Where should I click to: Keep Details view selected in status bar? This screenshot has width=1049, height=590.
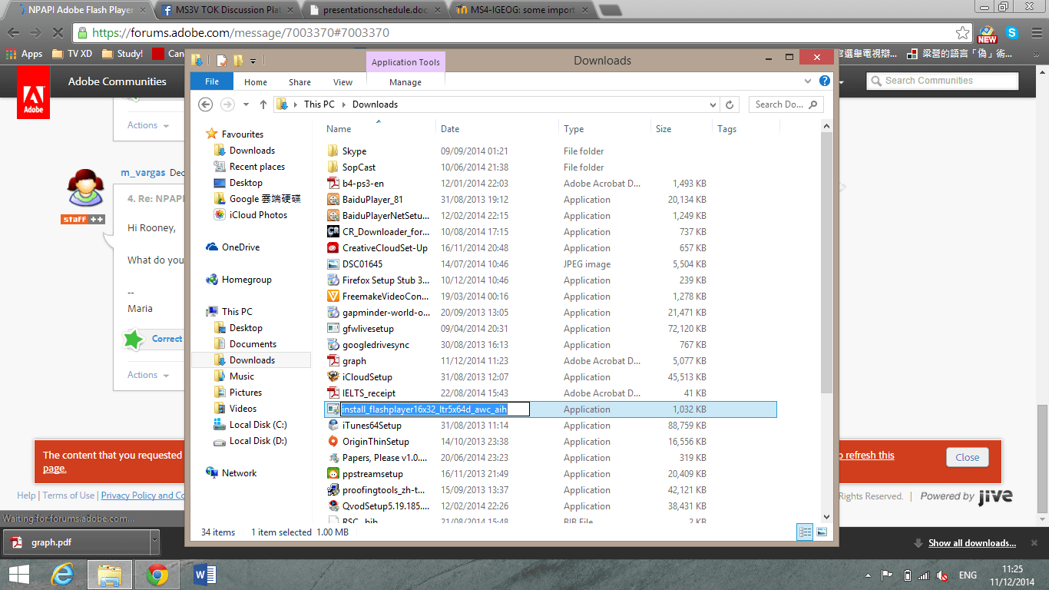click(x=804, y=531)
